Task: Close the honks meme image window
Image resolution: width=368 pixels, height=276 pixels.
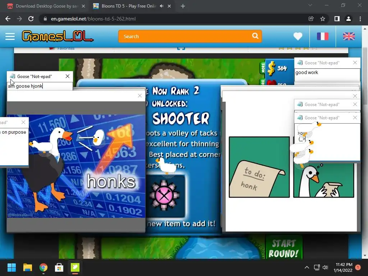Action: click(140, 96)
